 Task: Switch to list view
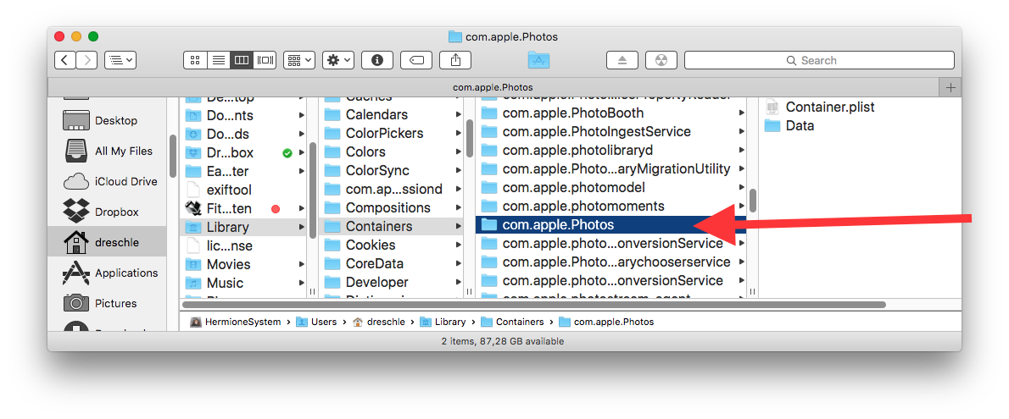(x=219, y=60)
